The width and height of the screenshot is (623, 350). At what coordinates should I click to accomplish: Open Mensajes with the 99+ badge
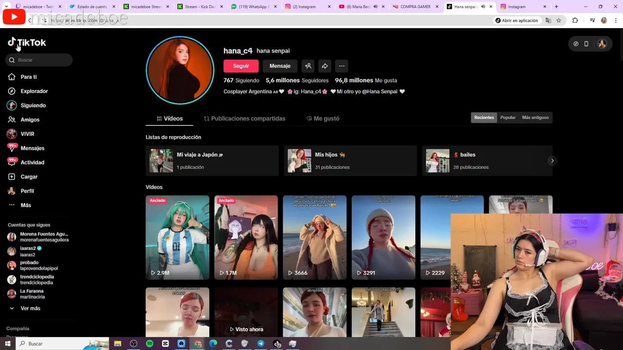coord(32,148)
